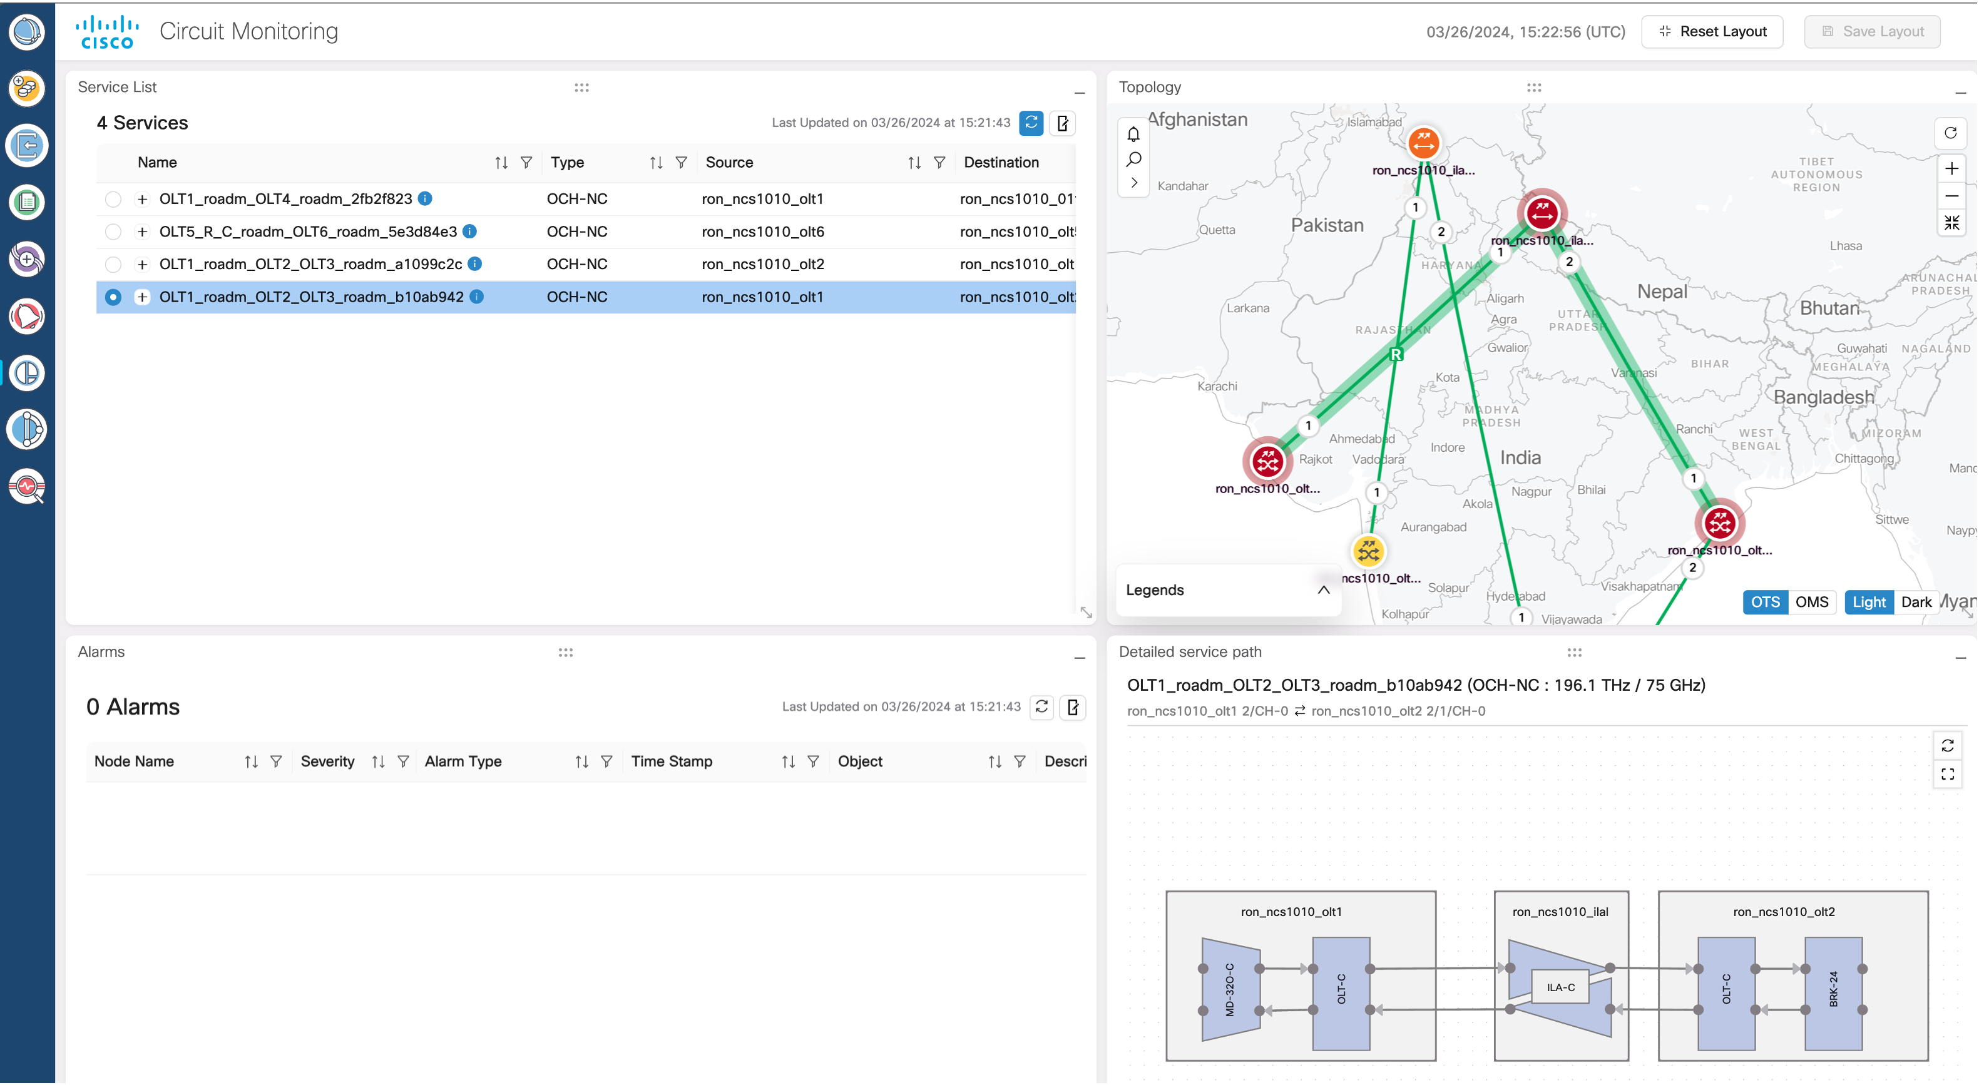Refresh the Service List data

click(x=1031, y=123)
